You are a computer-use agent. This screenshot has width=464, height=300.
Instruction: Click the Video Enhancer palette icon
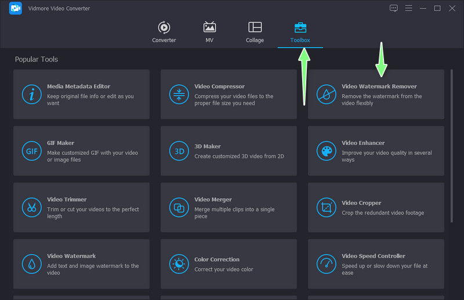point(327,151)
